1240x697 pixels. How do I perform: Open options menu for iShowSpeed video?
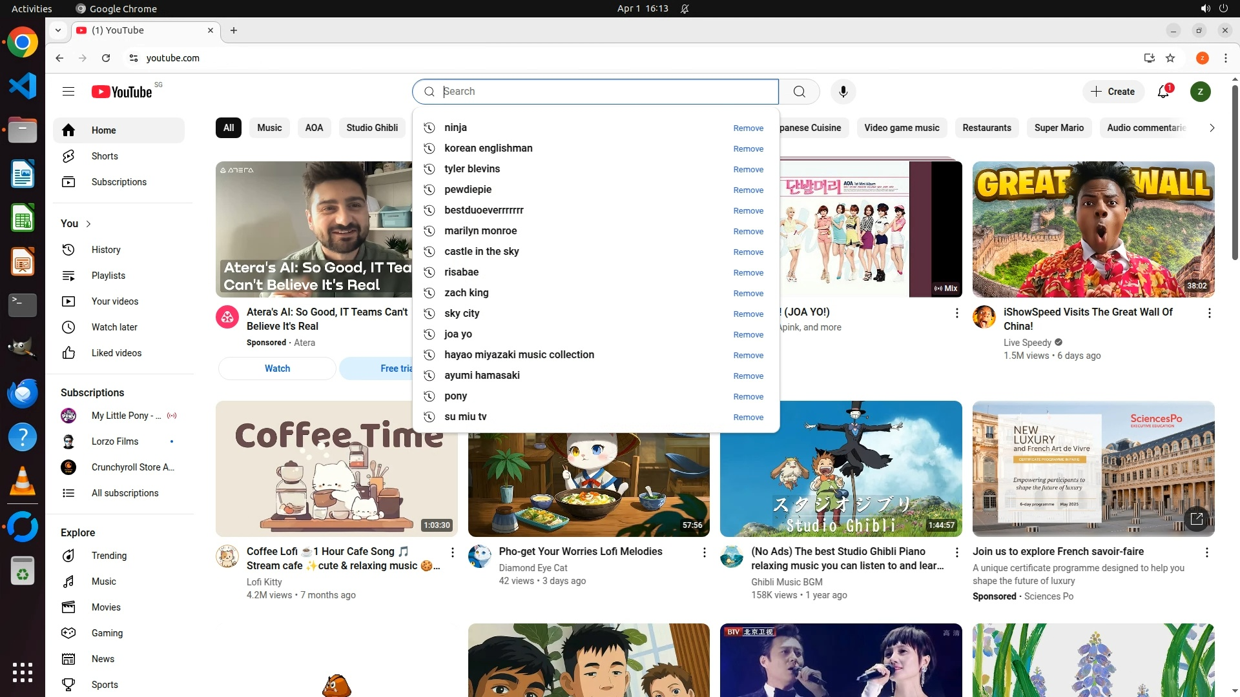pyautogui.click(x=1209, y=313)
